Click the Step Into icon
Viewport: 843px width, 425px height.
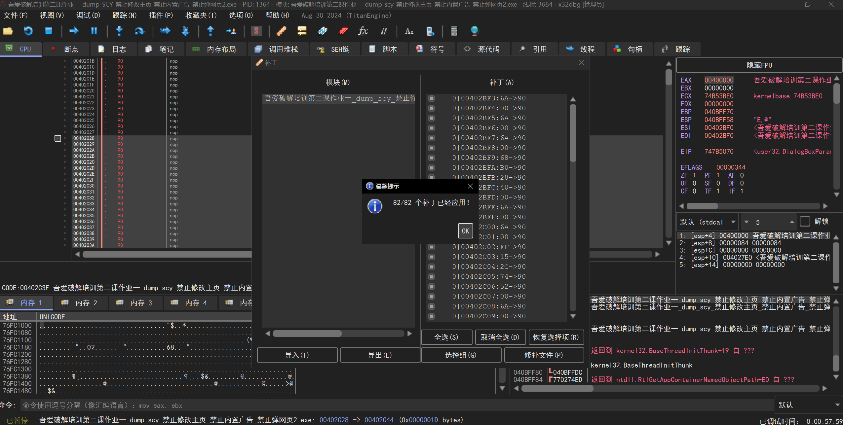pyautogui.click(x=119, y=31)
